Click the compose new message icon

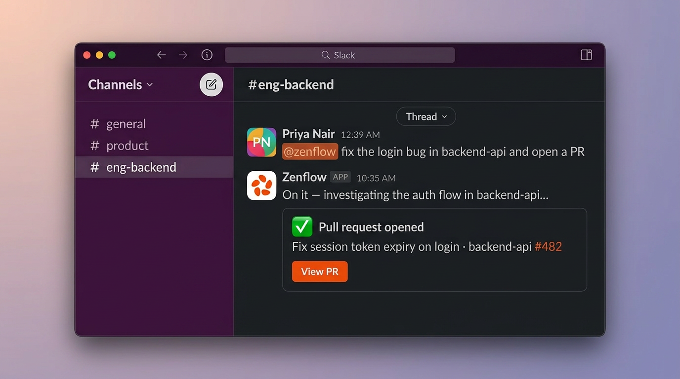(x=211, y=84)
